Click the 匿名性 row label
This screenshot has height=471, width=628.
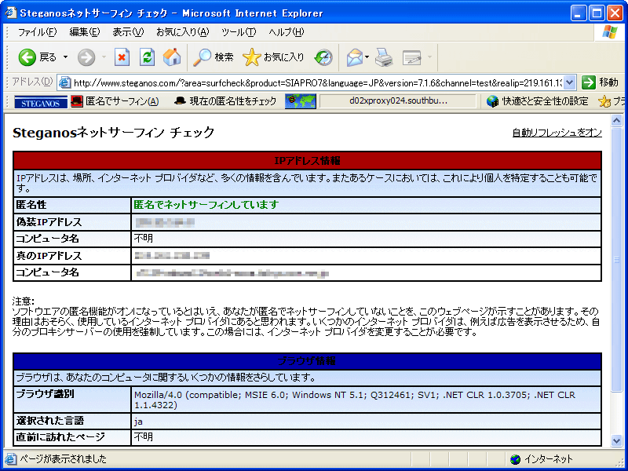pyautogui.click(x=31, y=205)
